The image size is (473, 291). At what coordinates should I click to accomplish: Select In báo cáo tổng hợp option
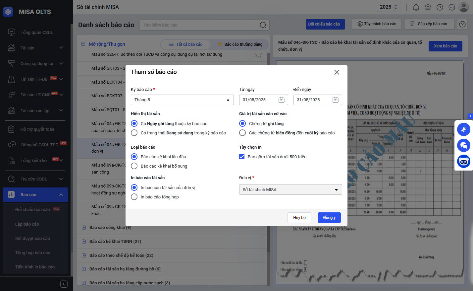point(134,197)
